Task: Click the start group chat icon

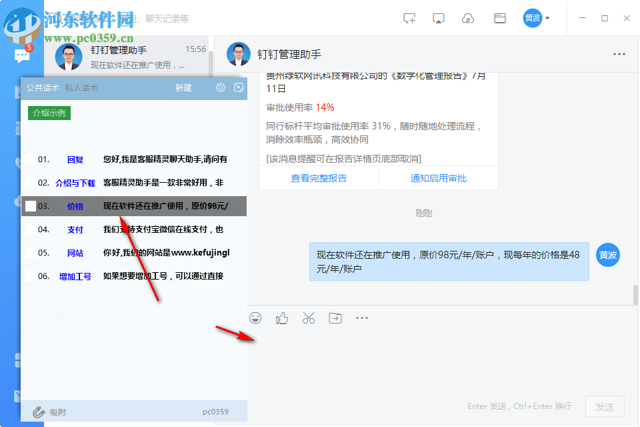Action: [x=409, y=19]
